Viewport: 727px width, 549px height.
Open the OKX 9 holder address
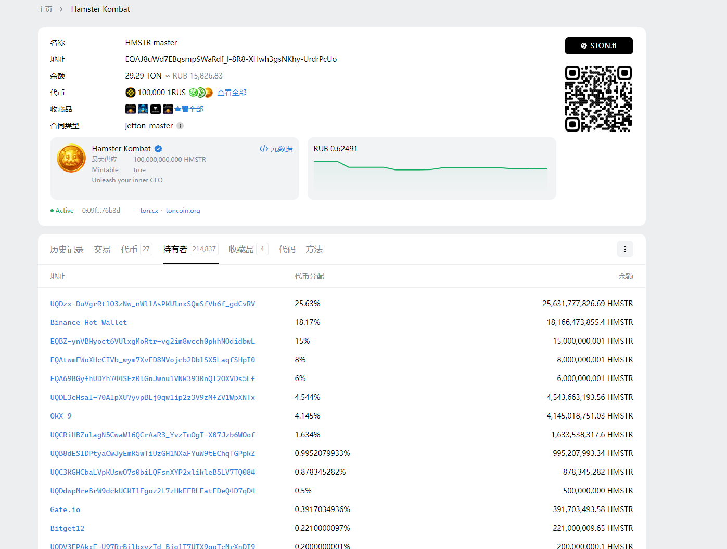point(61,416)
